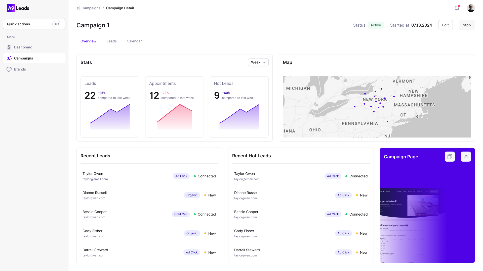Viewport: 483px width, 271px height.
Task: Open the Week stats dropdown
Action: pos(258,62)
